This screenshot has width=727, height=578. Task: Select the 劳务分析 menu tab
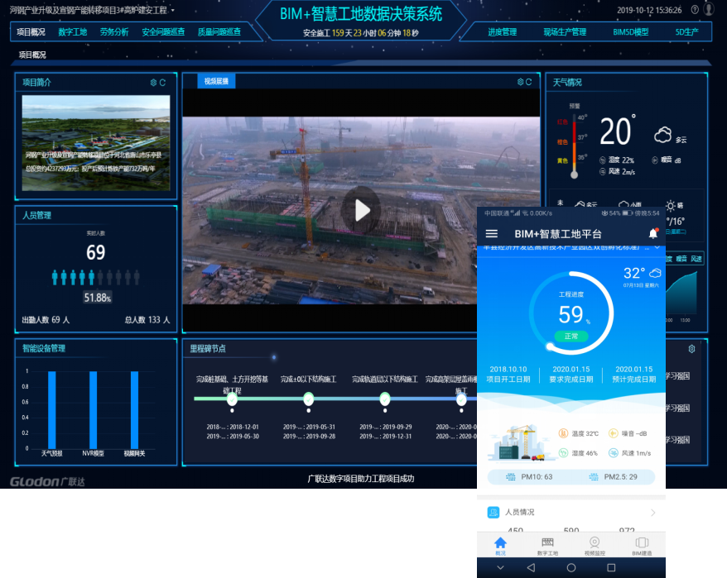pyautogui.click(x=114, y=32)
